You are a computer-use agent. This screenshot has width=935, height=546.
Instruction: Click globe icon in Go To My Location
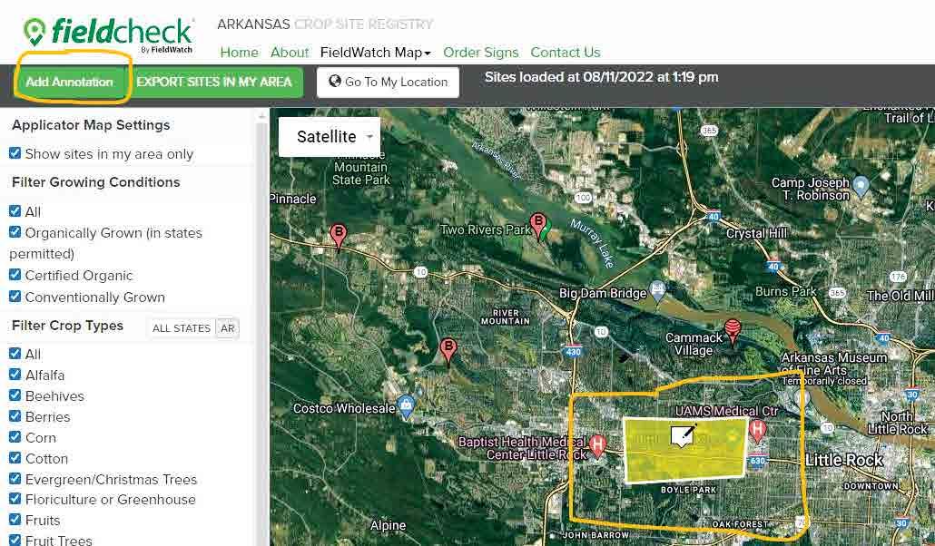pos(335,81)
